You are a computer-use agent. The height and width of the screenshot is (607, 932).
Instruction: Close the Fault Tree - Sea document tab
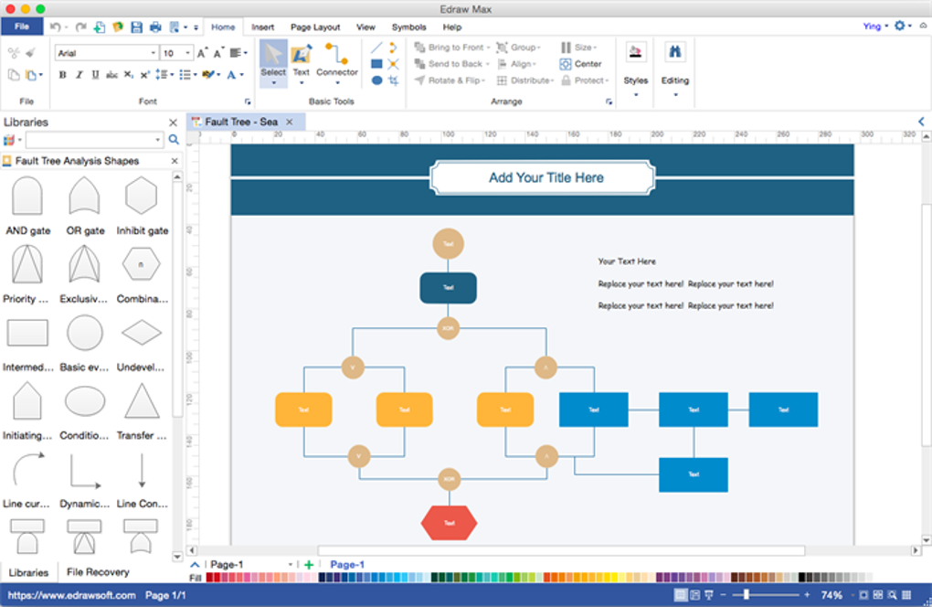(290, 122)
